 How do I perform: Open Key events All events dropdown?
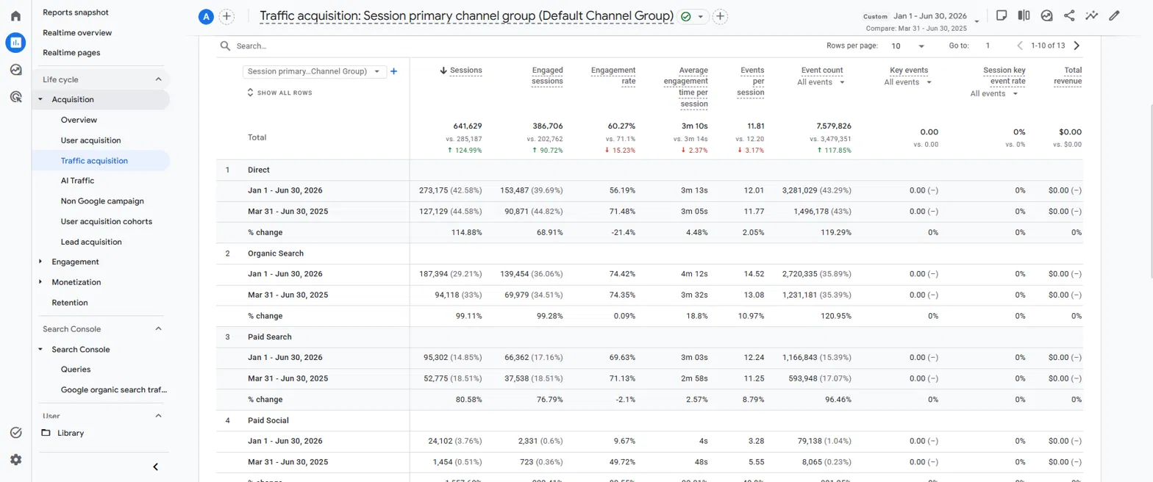907,82
